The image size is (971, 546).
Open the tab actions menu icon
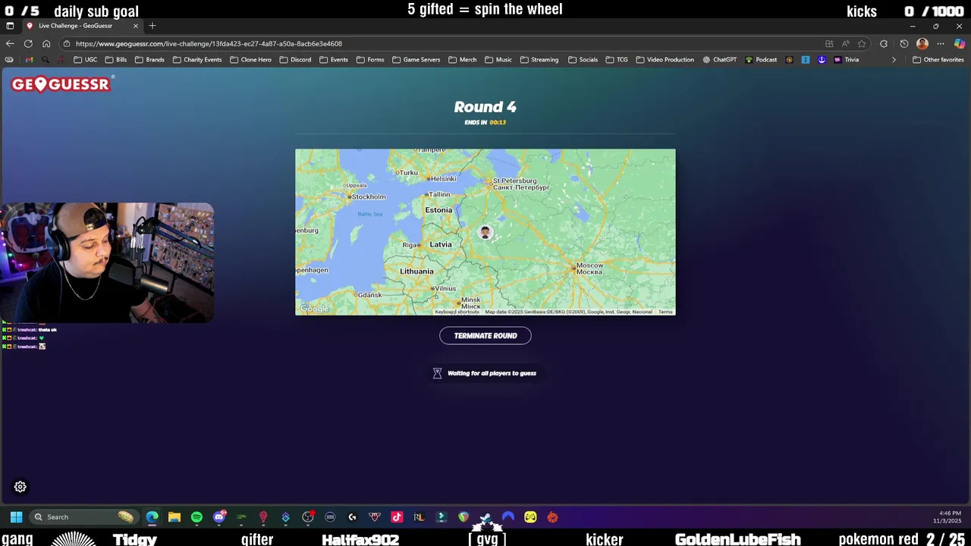[x=10, y=26]
